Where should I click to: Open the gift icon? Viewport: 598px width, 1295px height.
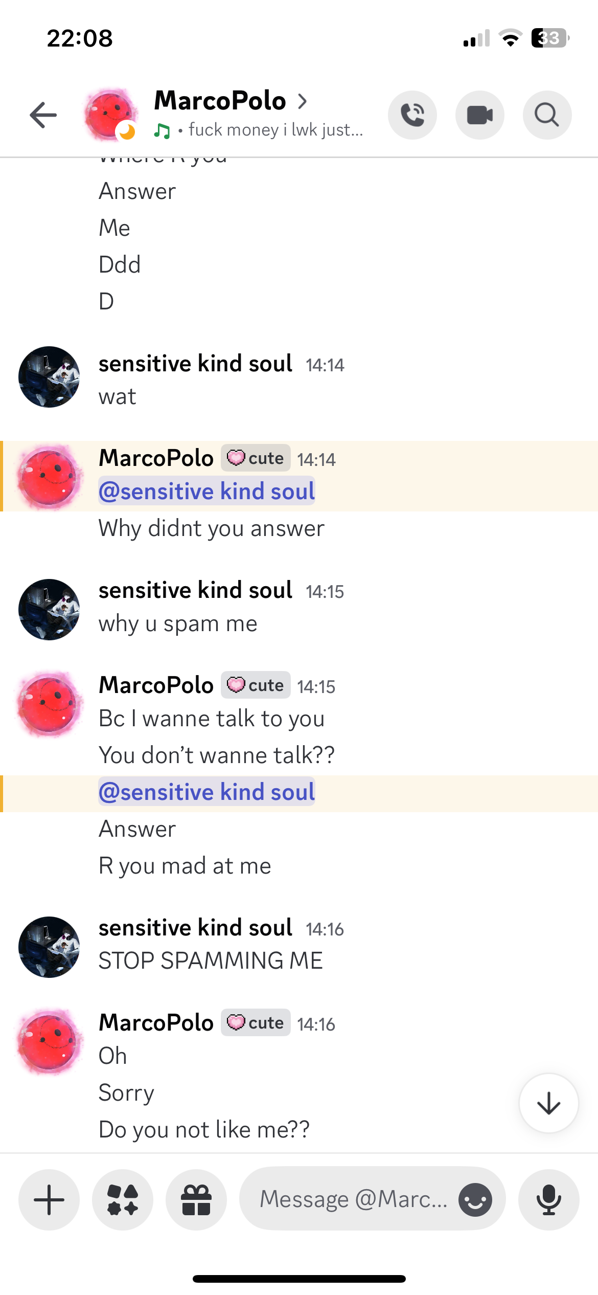tap(196, 1199)
